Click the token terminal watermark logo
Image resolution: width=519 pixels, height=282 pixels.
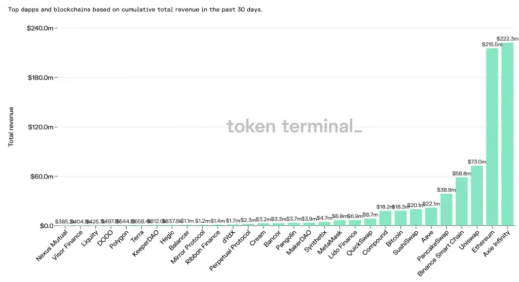[x=294, y=126]
